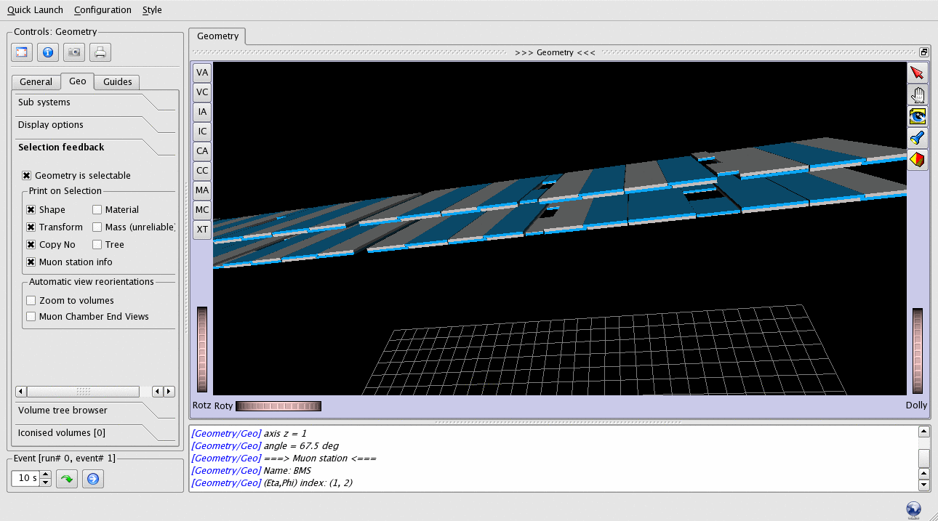Open the Configuration menu

(x=103, y=10)
